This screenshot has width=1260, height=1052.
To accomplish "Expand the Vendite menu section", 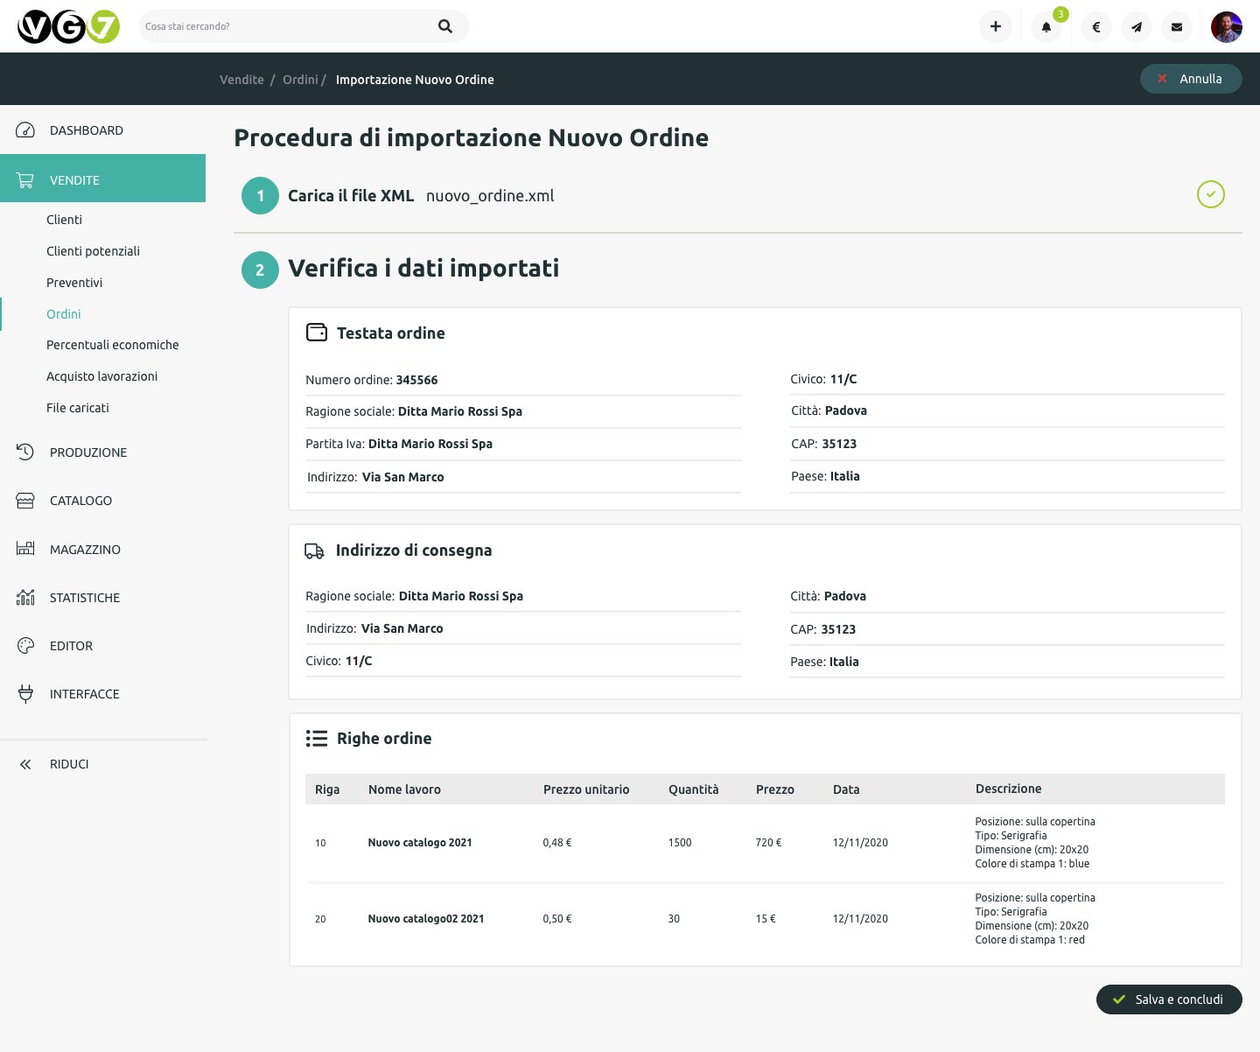I will pos(74,180).
